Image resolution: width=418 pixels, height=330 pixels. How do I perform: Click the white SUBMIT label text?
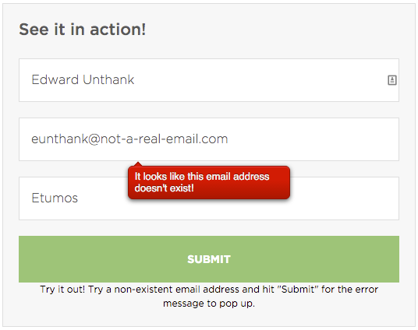click(209, 259)
